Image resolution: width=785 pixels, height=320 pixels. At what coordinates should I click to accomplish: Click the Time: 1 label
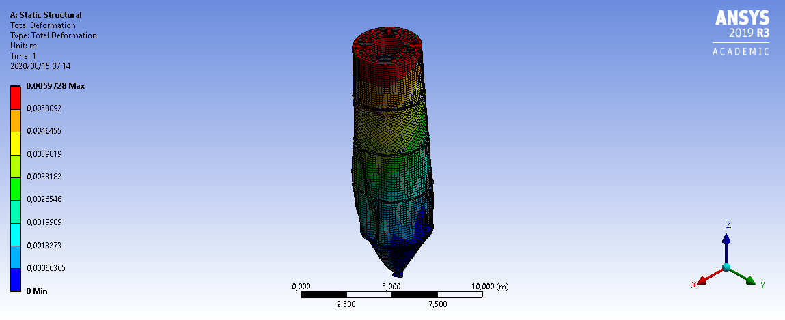23,56
